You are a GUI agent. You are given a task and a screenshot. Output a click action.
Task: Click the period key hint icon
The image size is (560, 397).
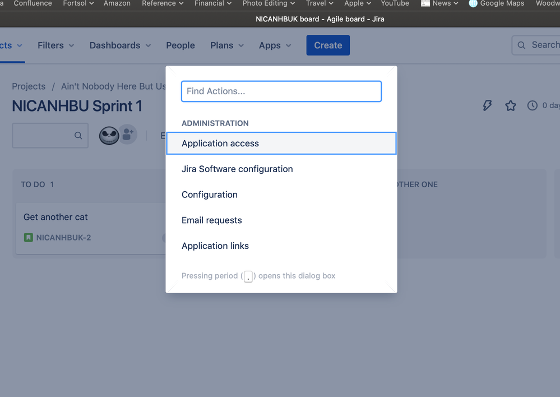(248, 276)
